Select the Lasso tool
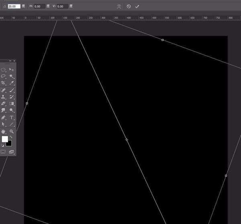 (x=3, y=76)
